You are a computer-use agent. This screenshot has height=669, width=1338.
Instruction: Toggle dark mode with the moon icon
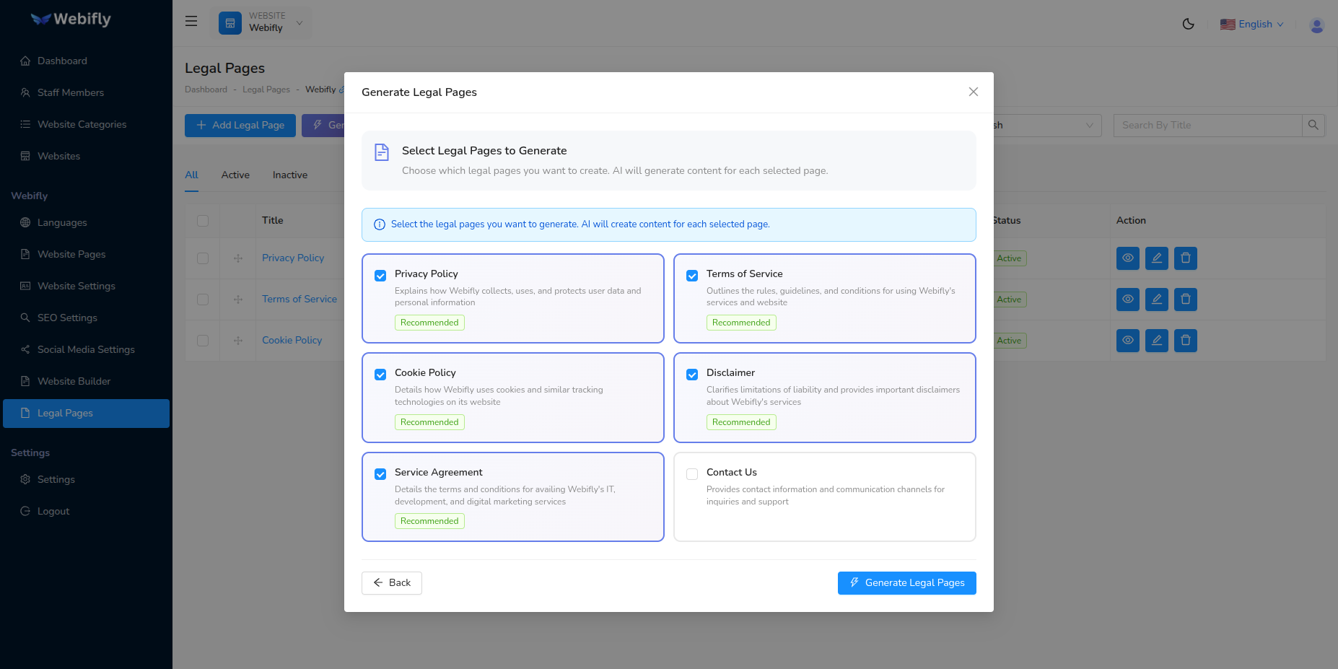[1188, 24]
